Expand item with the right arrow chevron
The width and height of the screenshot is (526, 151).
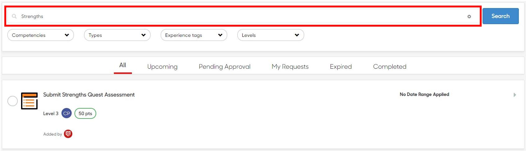click(x=515, y=95)
